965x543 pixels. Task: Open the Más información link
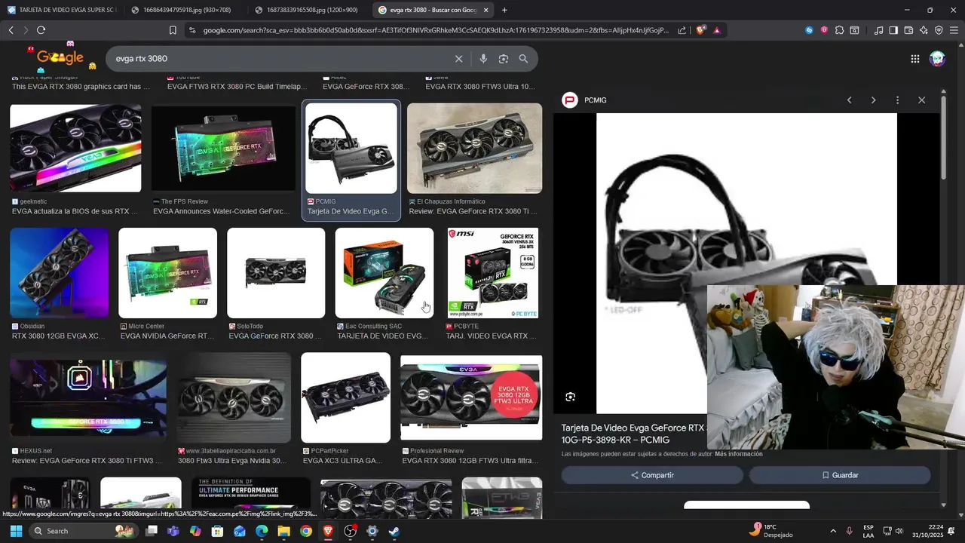tap(739, 454)
